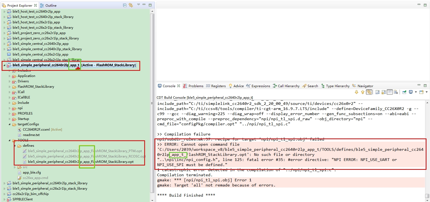Select the ICallBLE folder
Screen dimensions: 430x202
point(21,97)
